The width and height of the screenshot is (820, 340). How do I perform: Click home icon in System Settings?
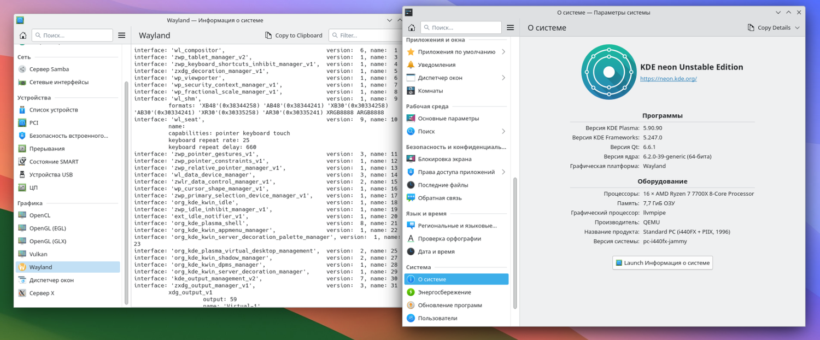click(x=412, y=27)
